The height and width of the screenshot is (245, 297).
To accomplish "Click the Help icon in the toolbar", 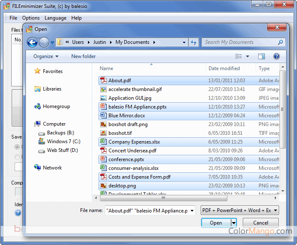I will pyautogui.click(x=276, y=56).
